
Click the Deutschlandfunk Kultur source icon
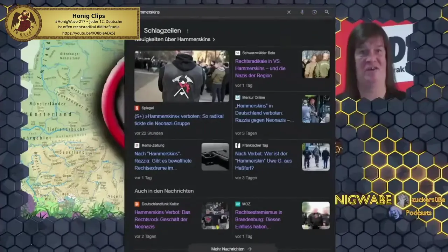pos(137,204)
